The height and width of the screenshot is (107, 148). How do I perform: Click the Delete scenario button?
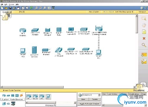[95, 99]
